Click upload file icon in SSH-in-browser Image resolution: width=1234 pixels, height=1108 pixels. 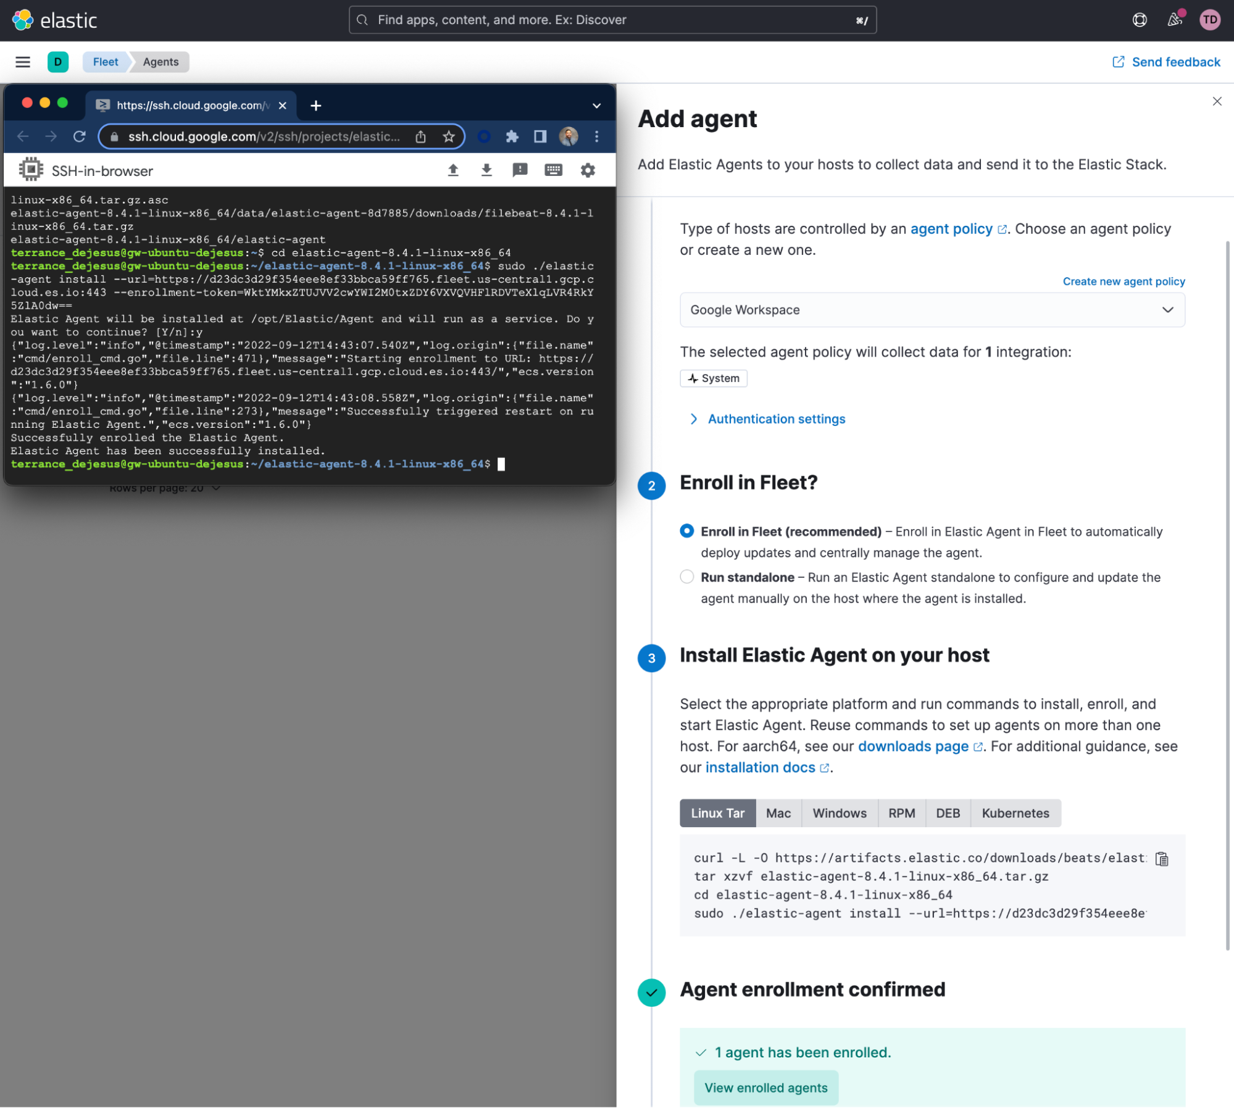453,170
